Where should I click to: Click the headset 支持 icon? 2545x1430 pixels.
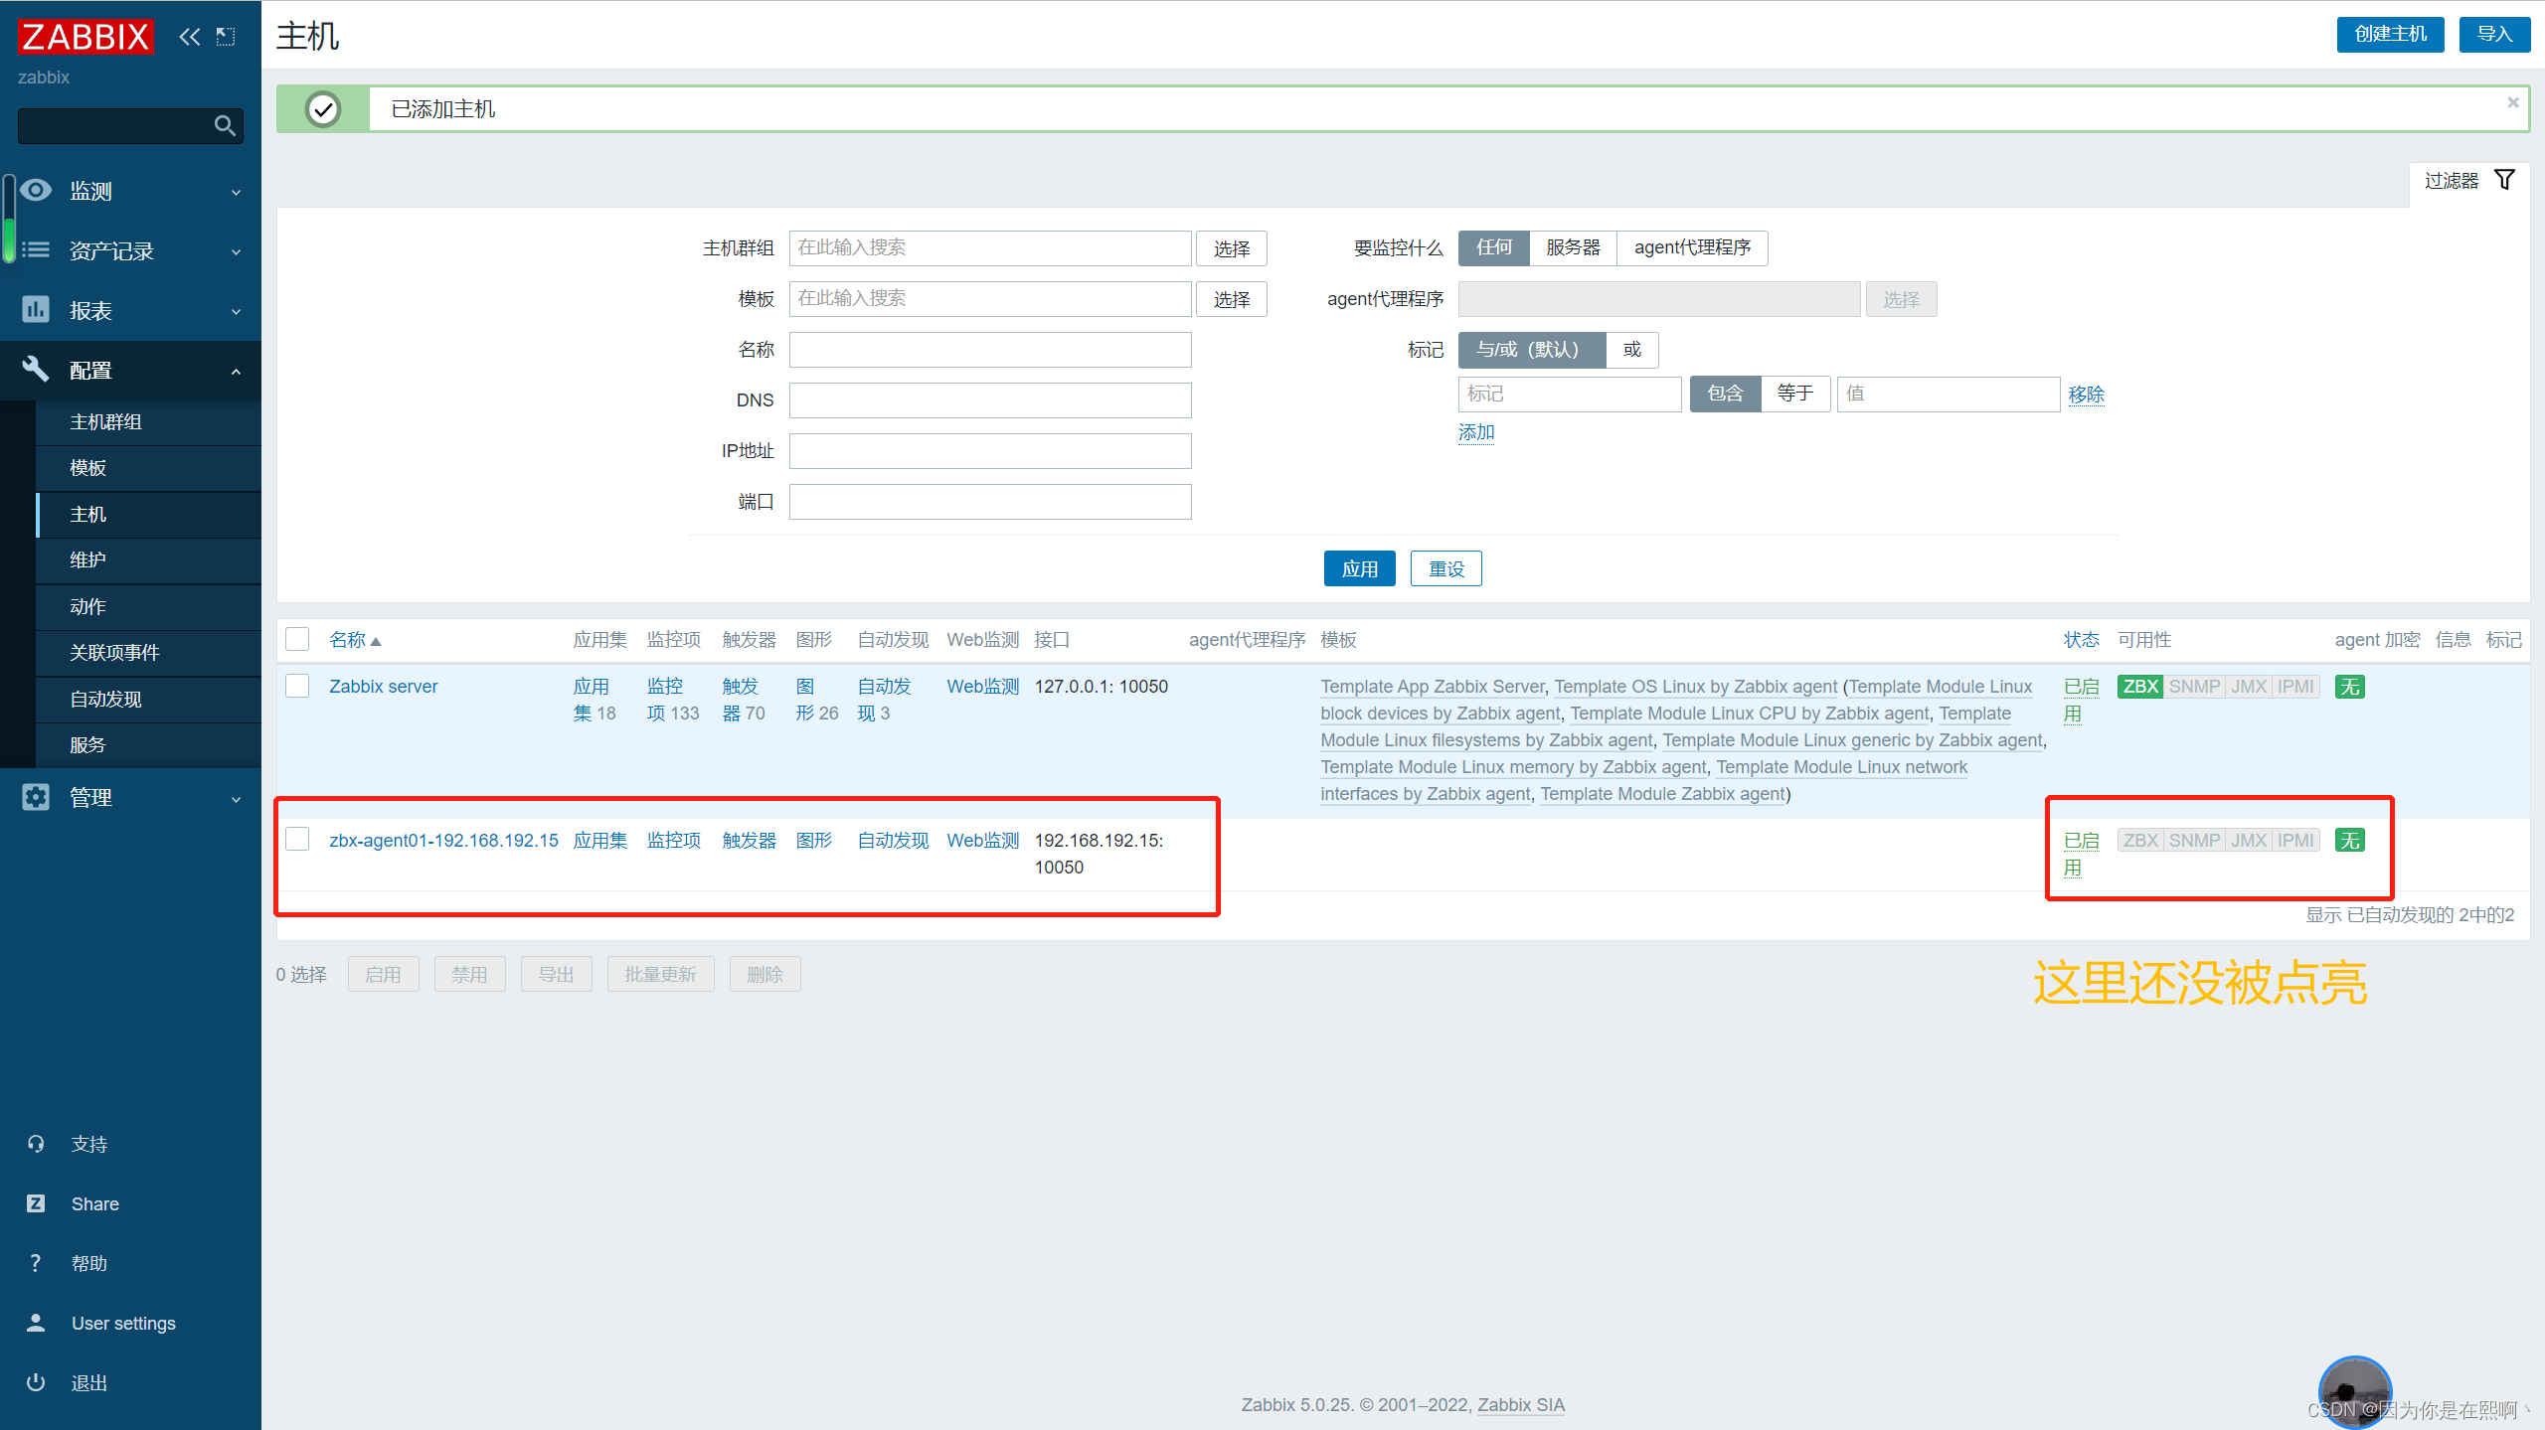[36, 1144]
